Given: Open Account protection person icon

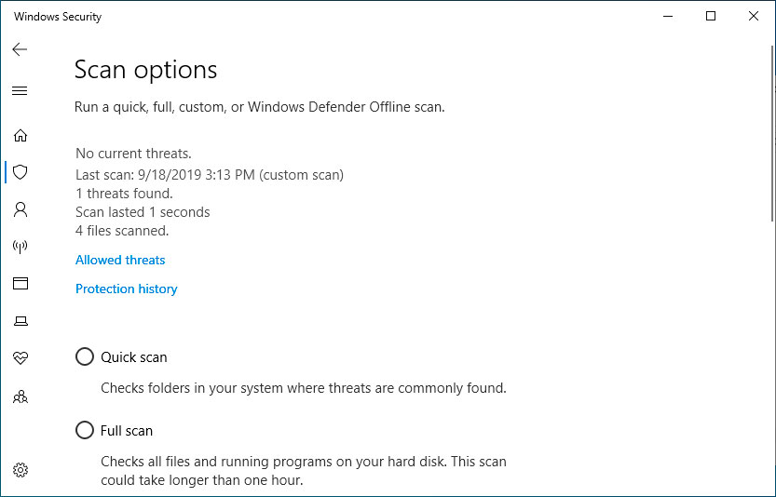Looking at the screenshot, I should tap(20, 209).
